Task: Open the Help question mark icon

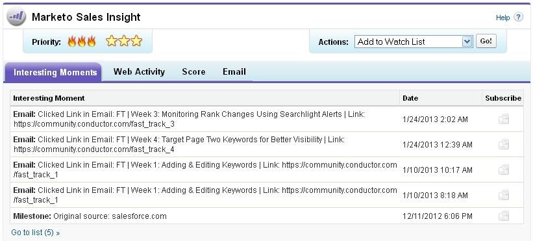Action: [x=518, y=18]
